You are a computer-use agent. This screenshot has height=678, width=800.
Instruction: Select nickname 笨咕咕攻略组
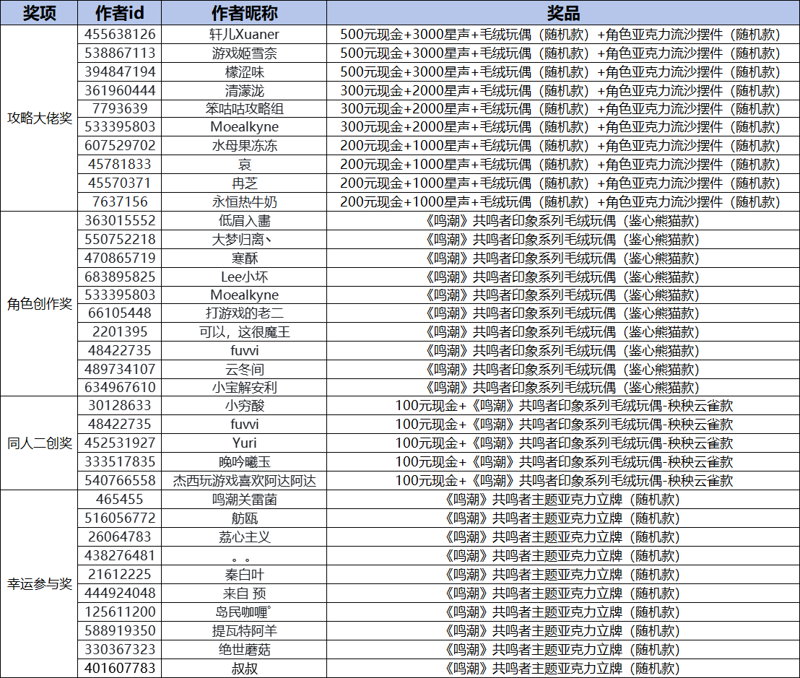coord(244,108)
